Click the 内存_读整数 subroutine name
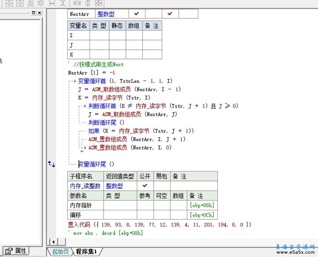Screen dimensions: 318x257 (x=85, y=186)
